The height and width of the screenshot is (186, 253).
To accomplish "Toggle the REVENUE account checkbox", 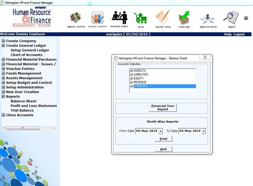I will (131, 82).
